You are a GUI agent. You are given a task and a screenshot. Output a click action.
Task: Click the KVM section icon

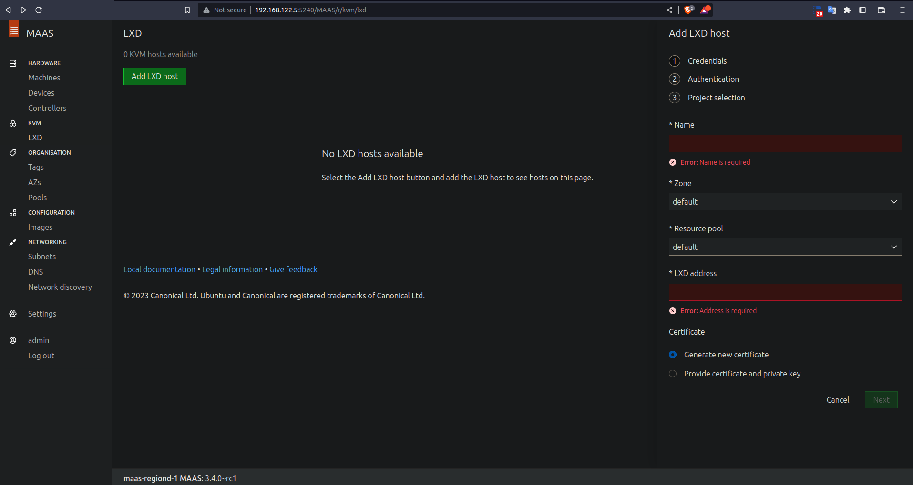click(x=13, y=123)
